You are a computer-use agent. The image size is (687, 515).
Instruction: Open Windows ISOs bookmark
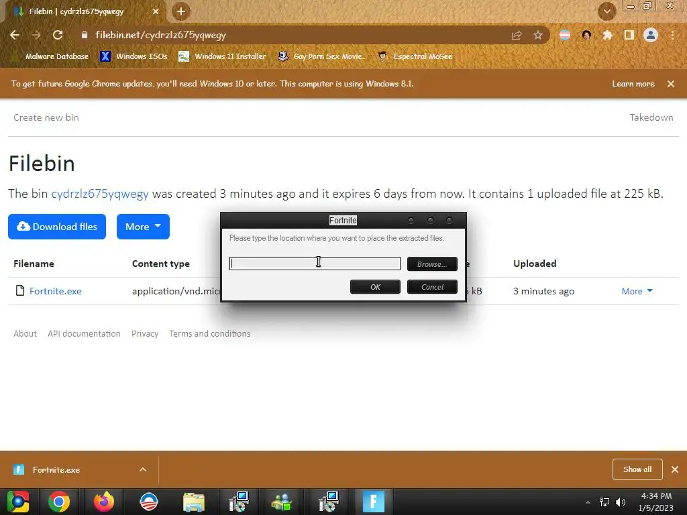click(134, 56)
